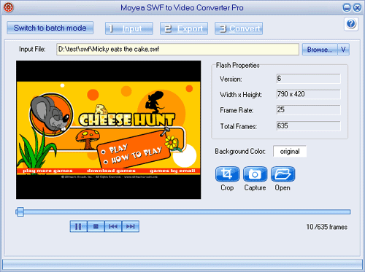Click the Open folder icon

pyautogui.click(x=283, y=174)
